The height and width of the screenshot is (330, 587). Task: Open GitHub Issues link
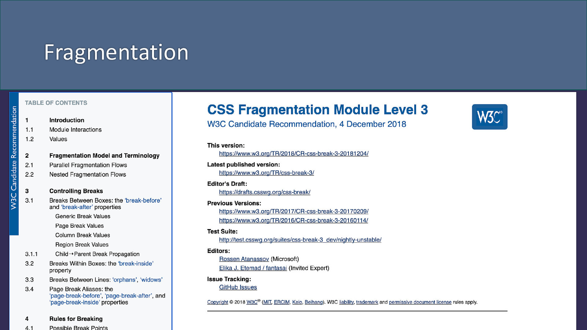point(238,287)
